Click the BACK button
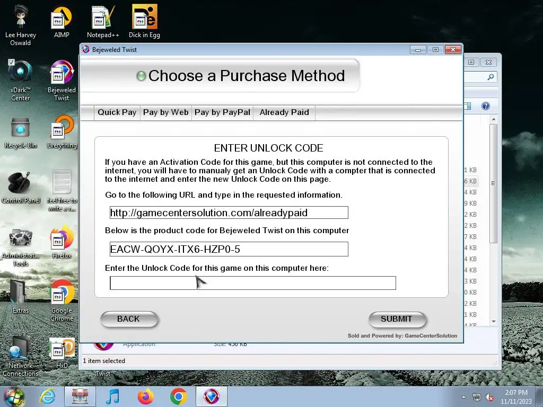Viewport: 543px width, 407px height. (129, 319)
